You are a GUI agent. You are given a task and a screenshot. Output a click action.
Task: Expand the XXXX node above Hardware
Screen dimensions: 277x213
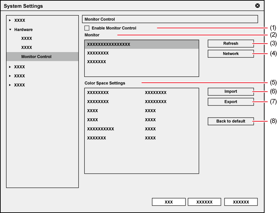coord(10,20)
